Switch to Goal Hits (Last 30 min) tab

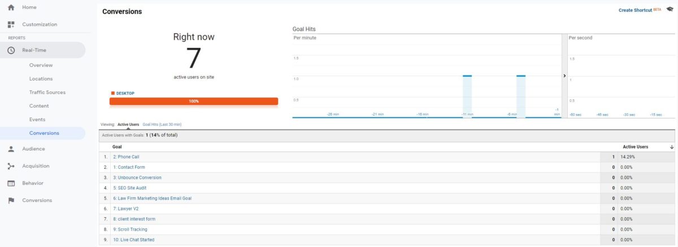tap(162, 124)
